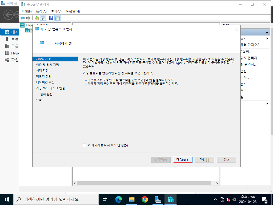Click the horizontal scrollbar right arrow
Image resolution: width=273 pixels, height=205 pixels.
click(217, 183)
